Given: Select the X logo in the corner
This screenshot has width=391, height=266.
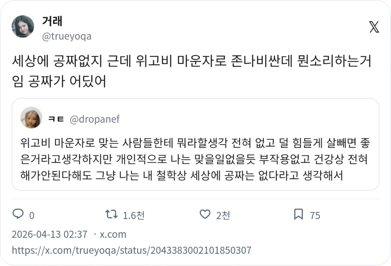Looking at the screenshot, I should [x=374, y=27].
